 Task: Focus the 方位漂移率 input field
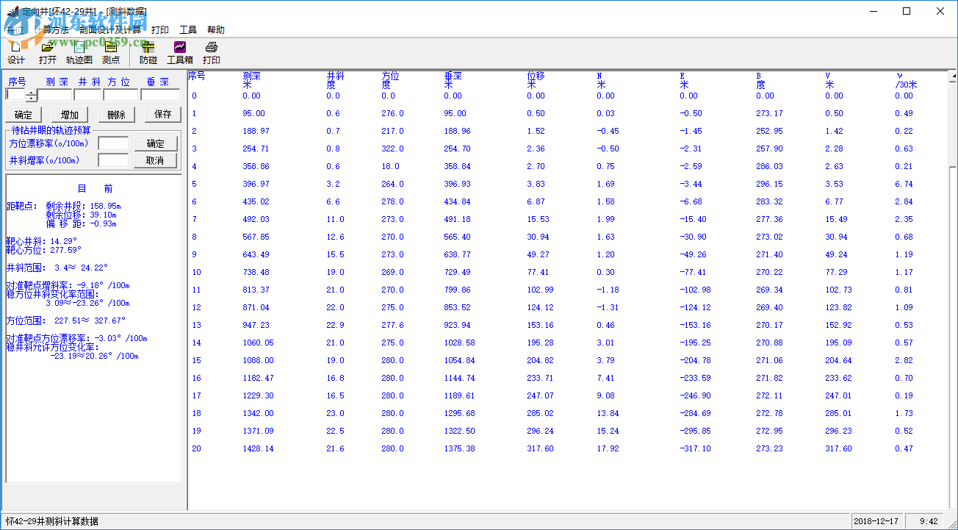coord(113,143)
